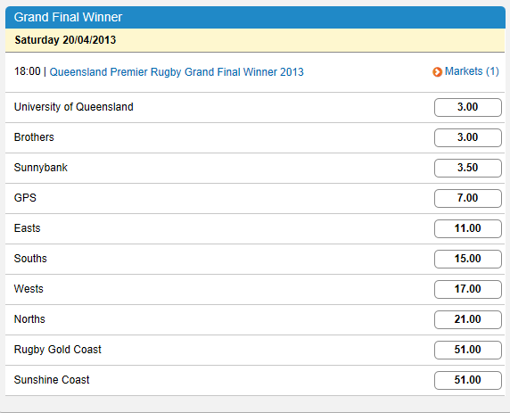Pick Sunnybank at 3.50 odds

(x=468, y=168)
